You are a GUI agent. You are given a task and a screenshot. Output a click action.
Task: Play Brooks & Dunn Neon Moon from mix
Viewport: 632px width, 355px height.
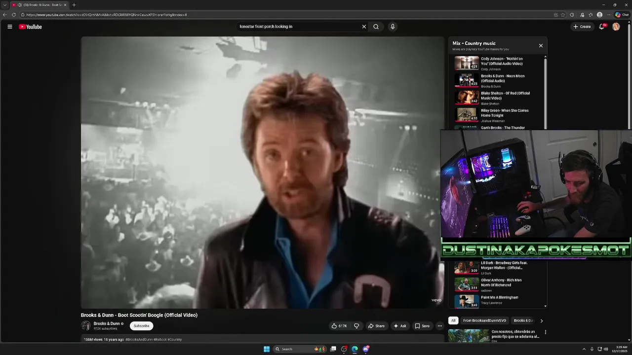499,80
